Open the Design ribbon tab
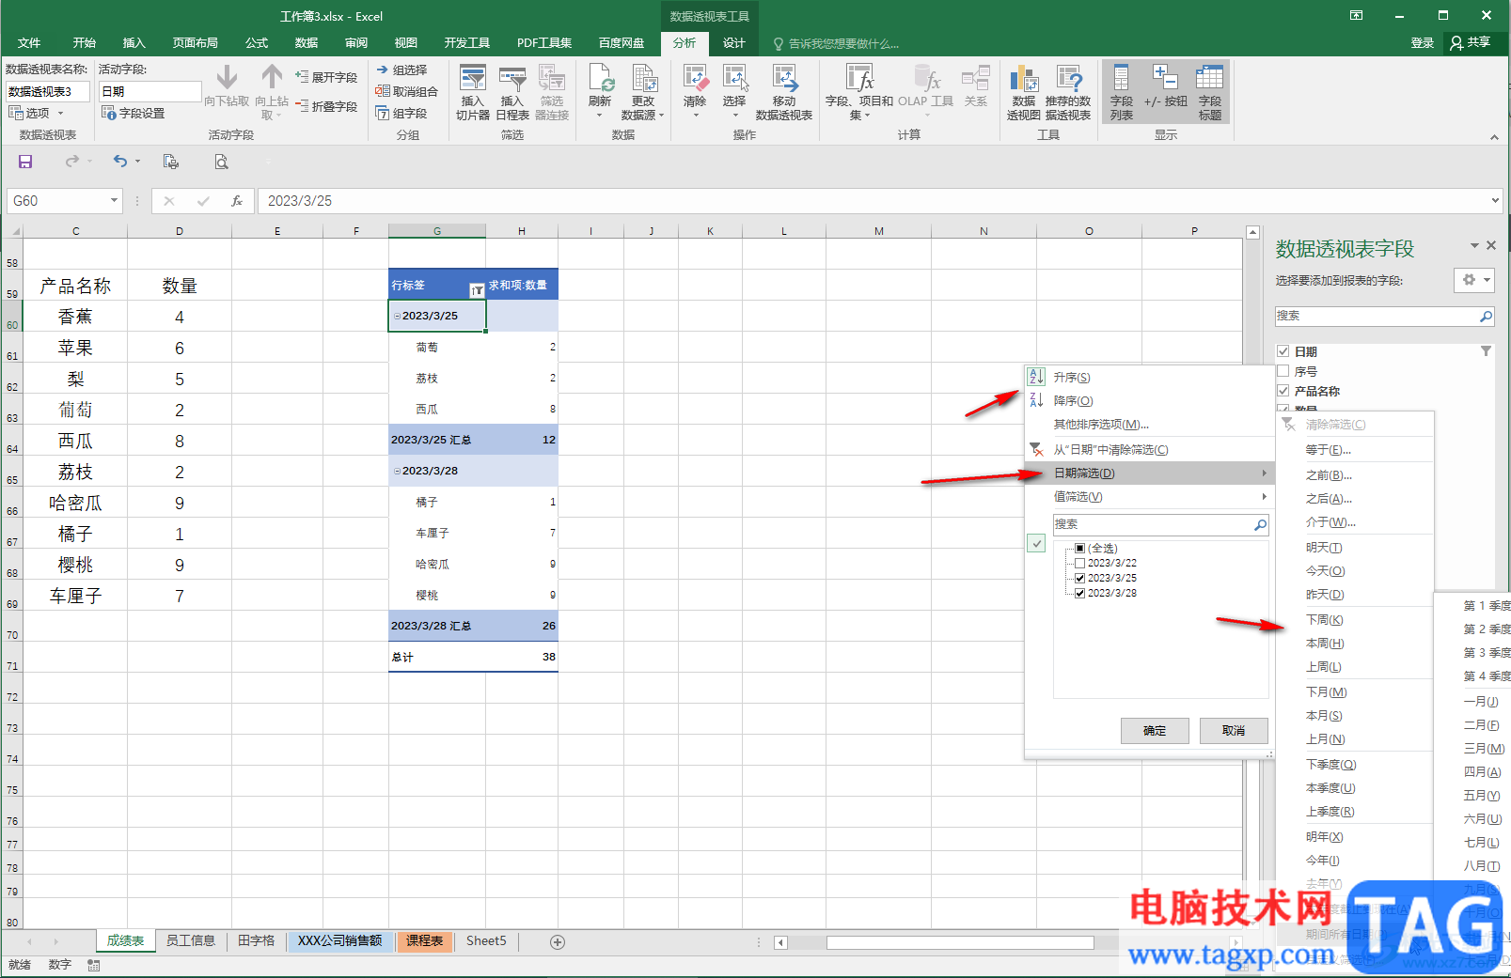The image size is (1511, 978). point(733,43)
